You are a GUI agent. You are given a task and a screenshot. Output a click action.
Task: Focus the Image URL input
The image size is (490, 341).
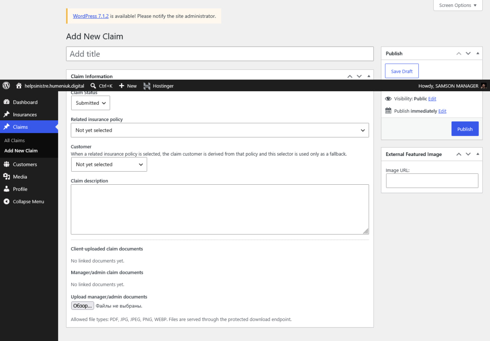[432, 181]
